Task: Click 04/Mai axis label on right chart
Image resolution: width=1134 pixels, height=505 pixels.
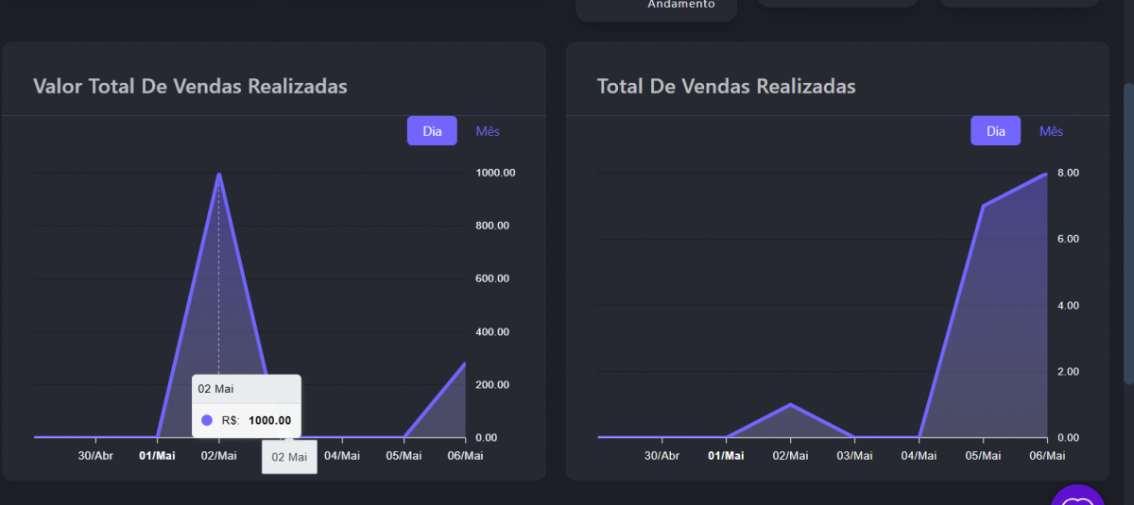Action: (x=919, y=456)
